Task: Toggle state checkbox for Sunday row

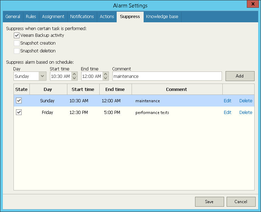Action: pyautogui.click(x=19, y=101)
